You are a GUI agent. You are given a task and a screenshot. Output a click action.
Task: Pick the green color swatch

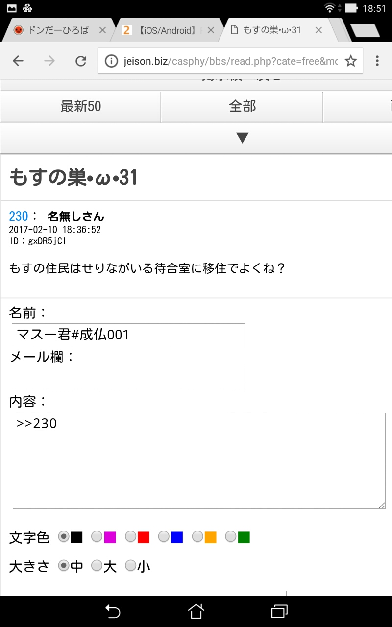(x=231, y=537)
